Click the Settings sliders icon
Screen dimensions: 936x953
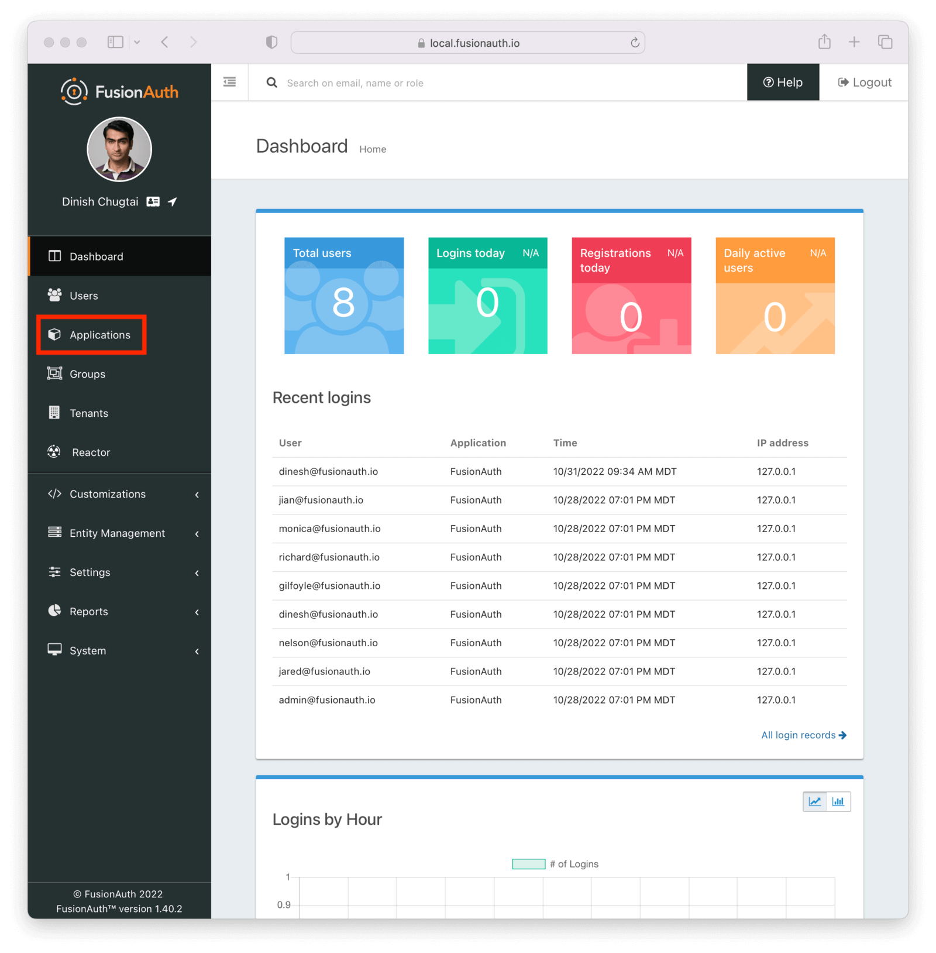tap(54, 572)
